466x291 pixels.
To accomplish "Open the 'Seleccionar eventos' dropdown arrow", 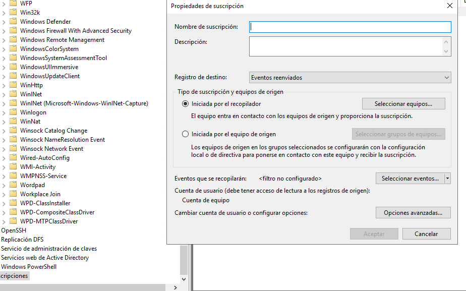I will point(447,179).
